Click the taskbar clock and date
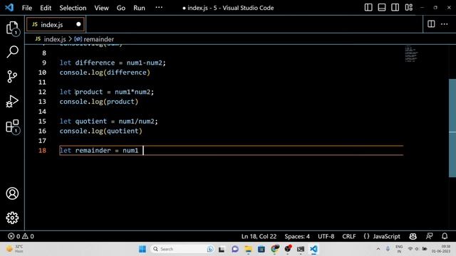The width and height of the screenshot is (456, 256). [441, 249]
